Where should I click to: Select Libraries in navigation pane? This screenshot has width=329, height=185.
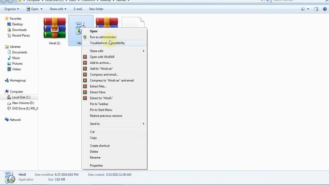tap(15, 47)
